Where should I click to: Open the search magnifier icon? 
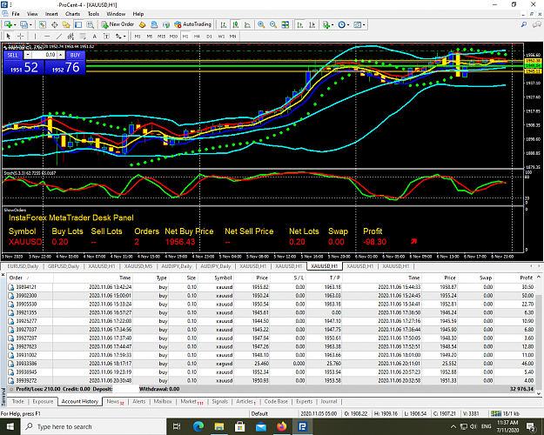524,24
